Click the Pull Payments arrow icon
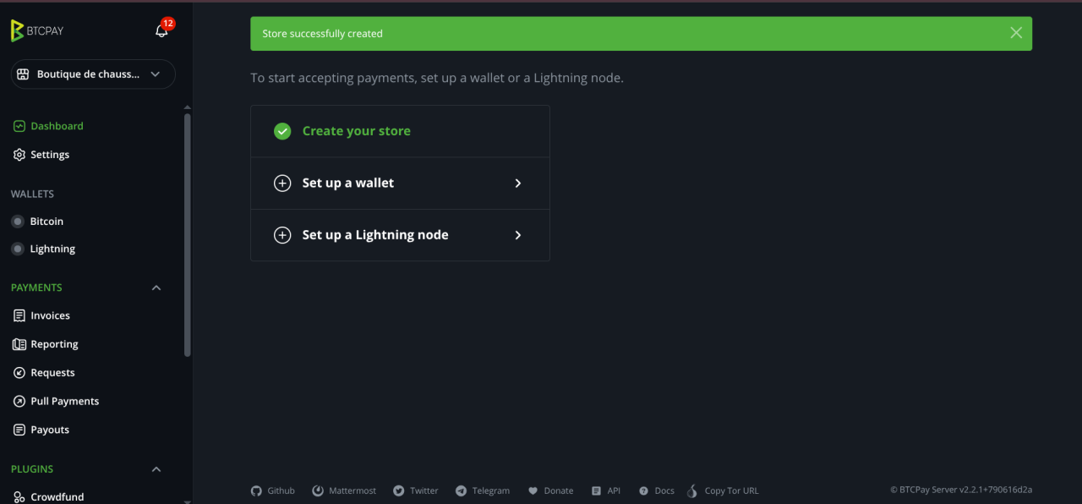The height and width of the screenshot is (504, 1082). 19,401
